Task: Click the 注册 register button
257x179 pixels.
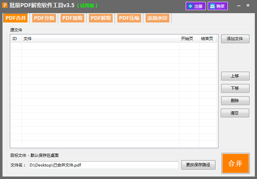Action: point(195,6)
